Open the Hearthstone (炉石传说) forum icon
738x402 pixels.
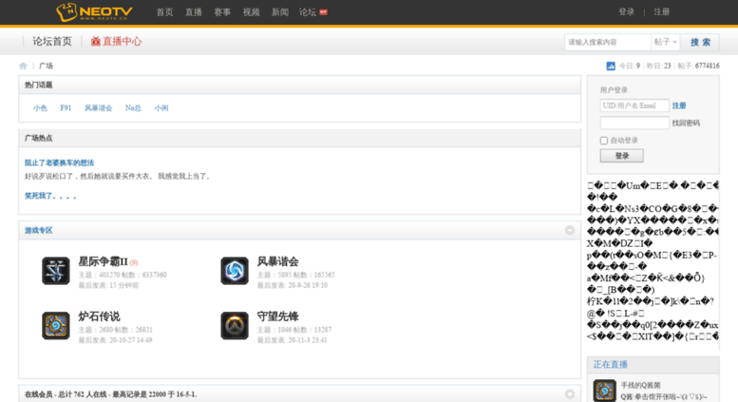pos(55,326)
